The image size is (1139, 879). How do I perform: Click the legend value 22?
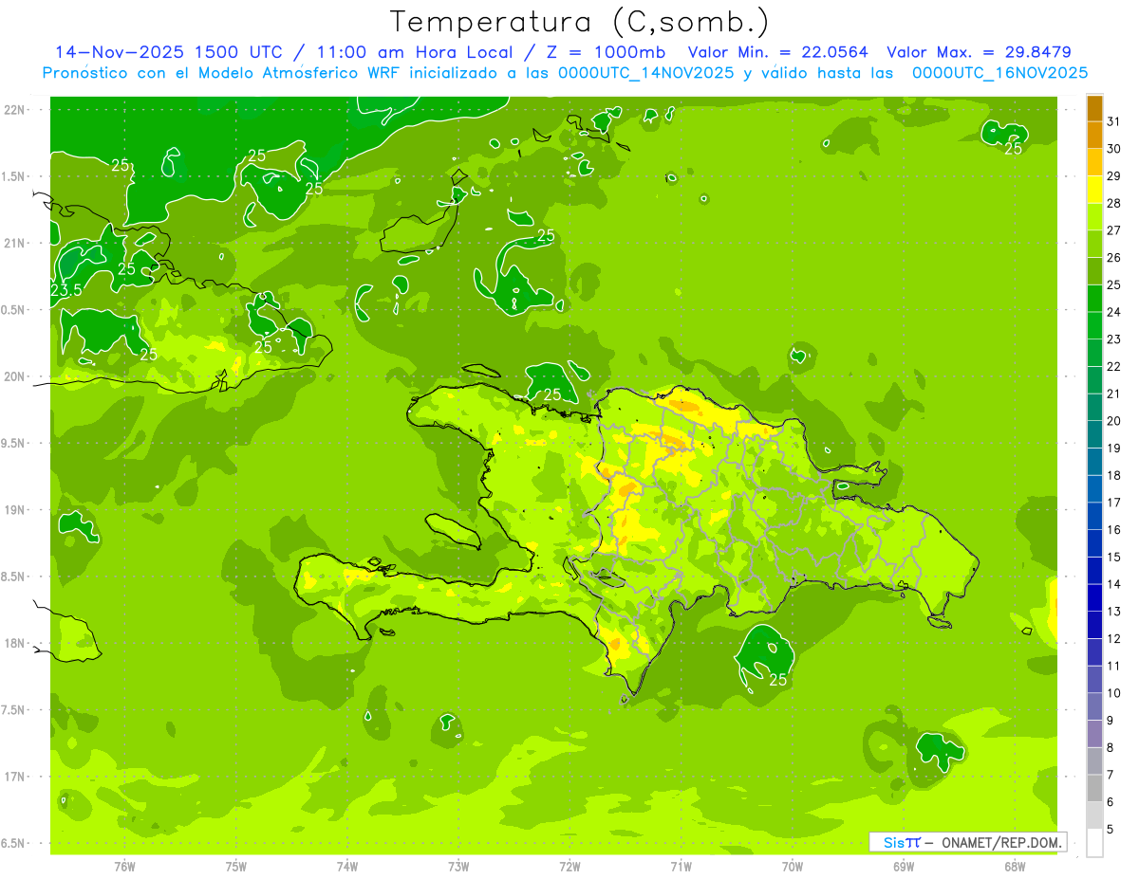click(x=1113, y=366)
